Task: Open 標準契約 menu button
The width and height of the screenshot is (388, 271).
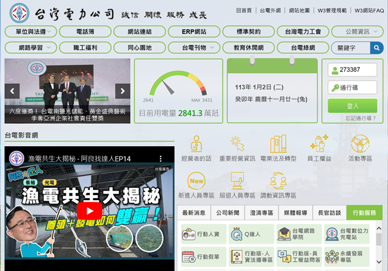Action: [x=248, y=31]
